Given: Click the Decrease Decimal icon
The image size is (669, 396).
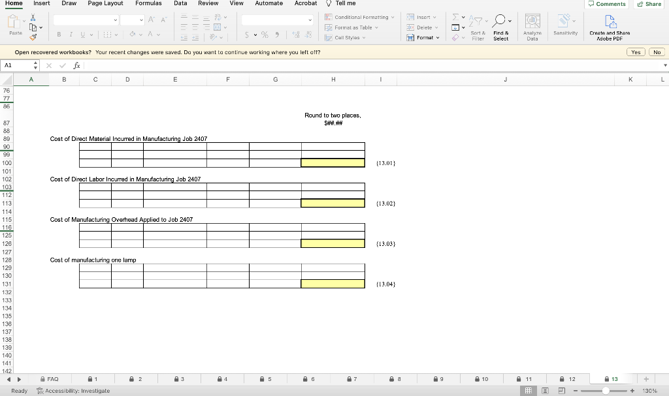Looking at the screenshot, I should (x=308, y=35).
